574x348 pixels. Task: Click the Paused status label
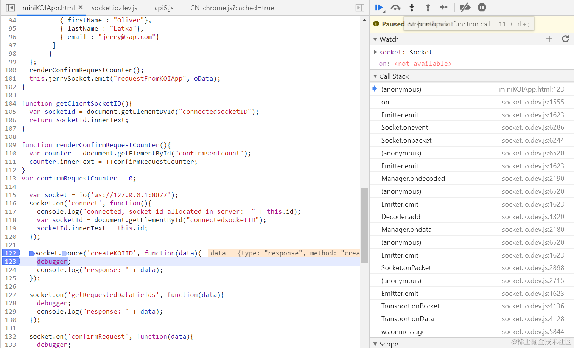pyautogui.click(x=393, y=24)
